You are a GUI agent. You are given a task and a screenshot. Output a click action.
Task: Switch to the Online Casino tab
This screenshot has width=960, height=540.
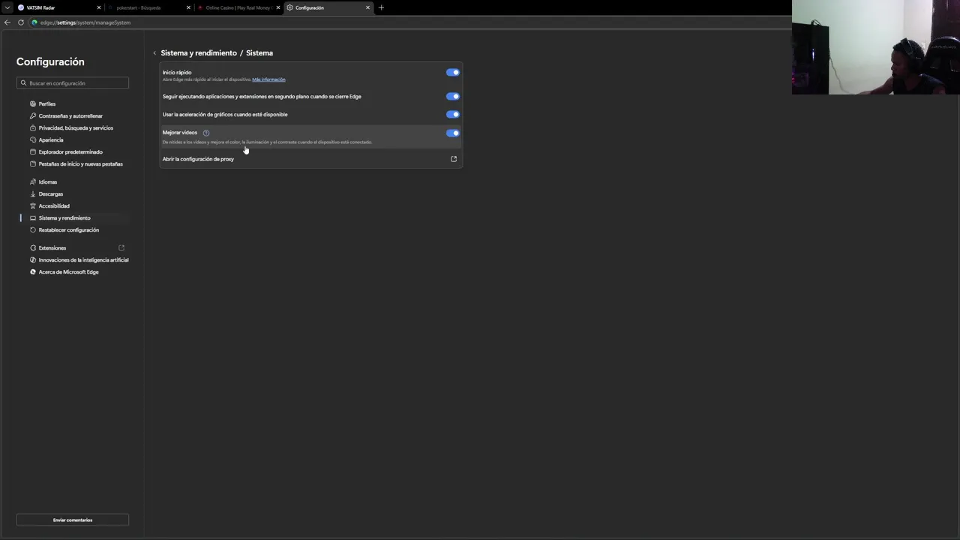[238, 7]
